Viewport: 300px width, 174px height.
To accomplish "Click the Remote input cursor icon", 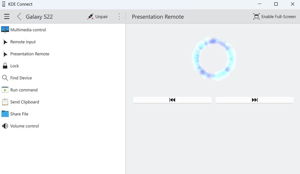I will coord(5,42).
